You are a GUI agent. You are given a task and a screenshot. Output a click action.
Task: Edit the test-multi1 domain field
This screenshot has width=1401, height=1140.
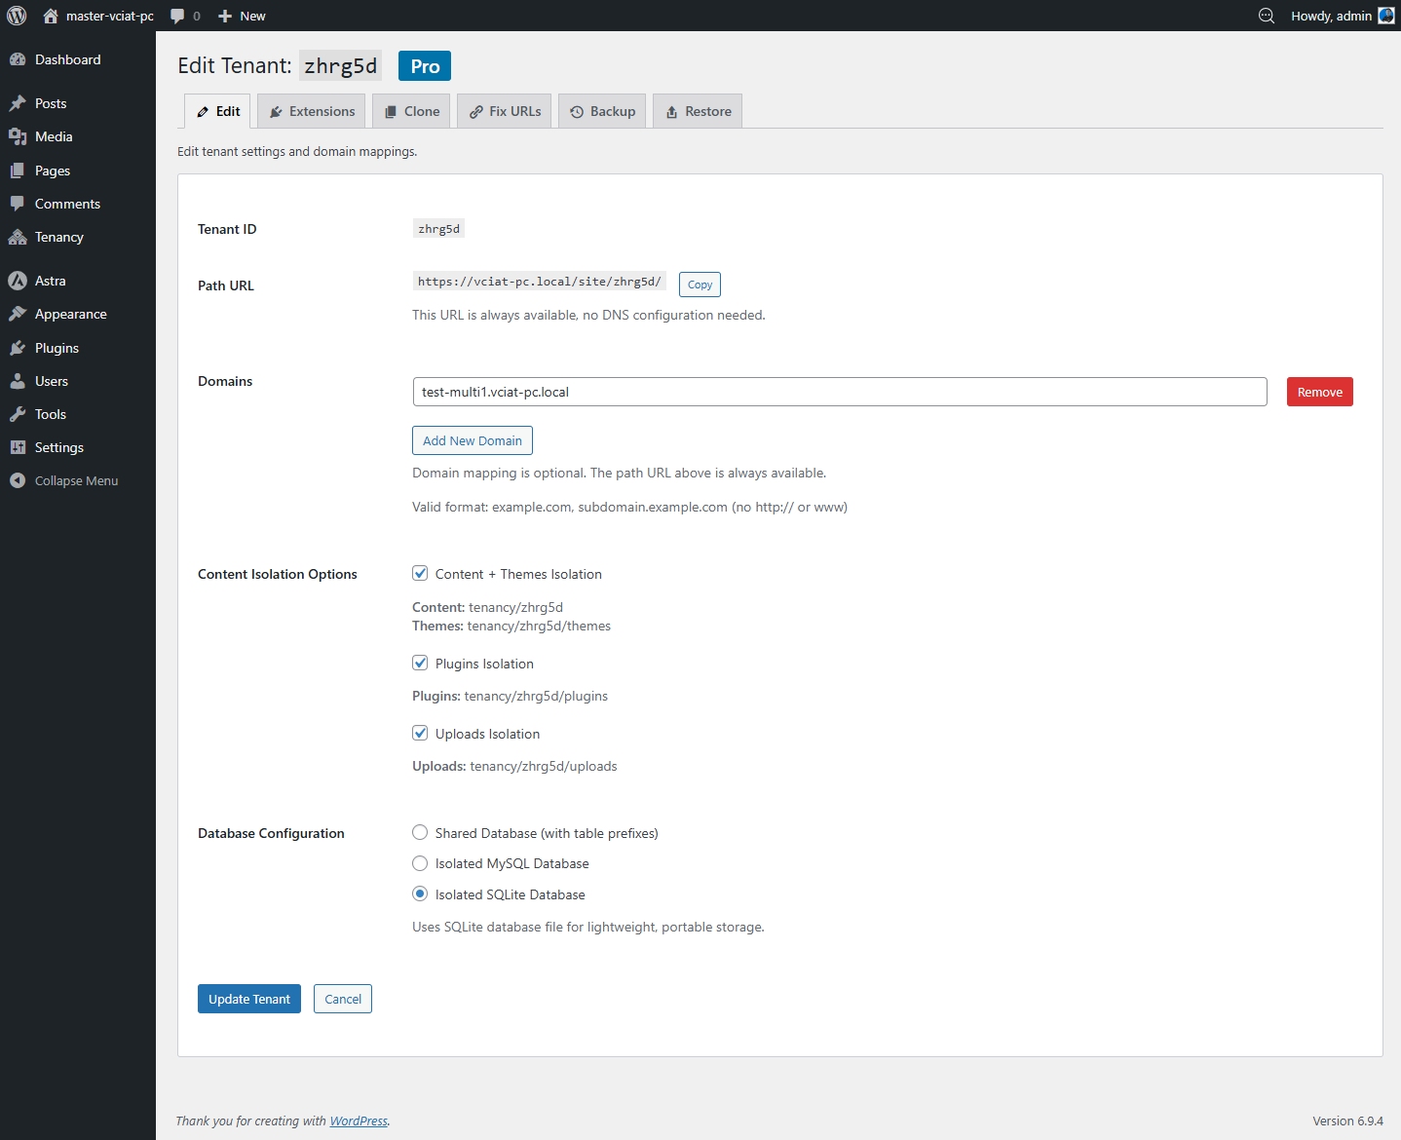point(839,392)
